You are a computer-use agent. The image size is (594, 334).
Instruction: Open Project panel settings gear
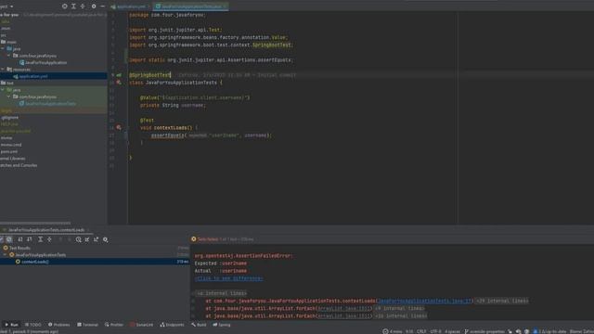point(94,6)
